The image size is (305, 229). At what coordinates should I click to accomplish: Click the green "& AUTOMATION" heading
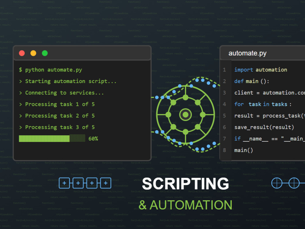pyautogui.click(x=185, y=205)
